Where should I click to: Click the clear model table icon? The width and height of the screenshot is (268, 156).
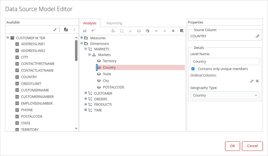point(182,31)
